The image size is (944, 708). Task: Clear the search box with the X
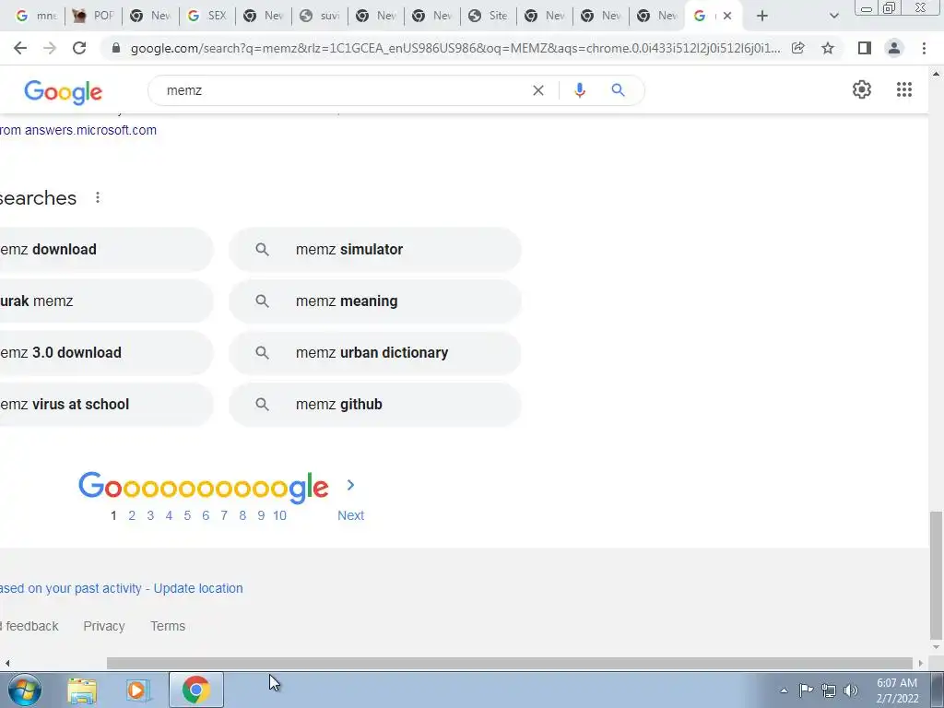(538, 90)
